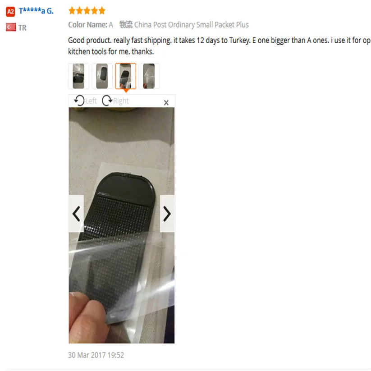Select the second review photo thumbnail
The width and height of the screenshot is (371, 371).
point(102,76)
